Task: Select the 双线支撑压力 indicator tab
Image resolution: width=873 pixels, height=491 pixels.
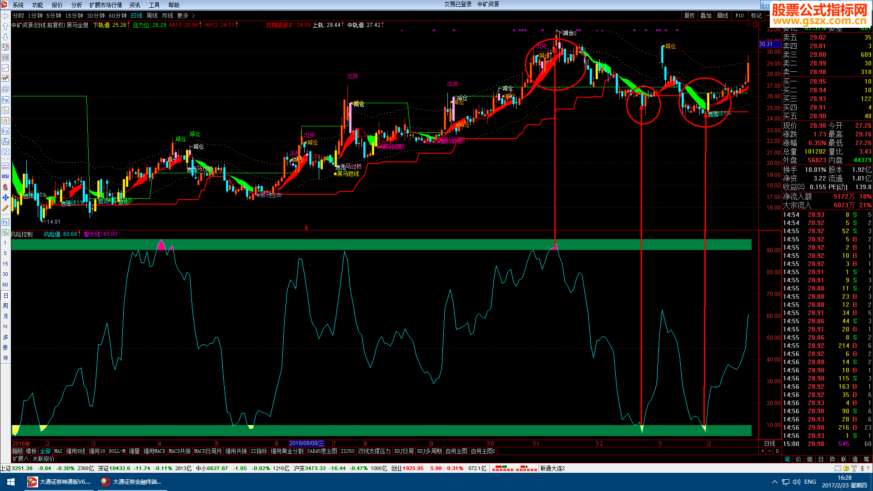Action: [374, 451]
